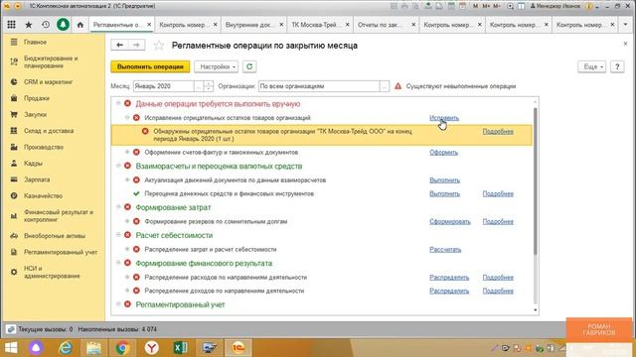
Task: Click Выполнить операции button
Action: 150,66
